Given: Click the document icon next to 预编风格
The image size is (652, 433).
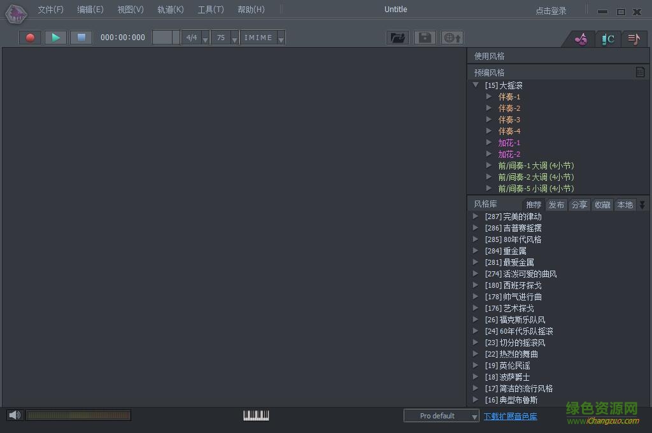Looking at the screenshot, I should [x=640, y=72].
